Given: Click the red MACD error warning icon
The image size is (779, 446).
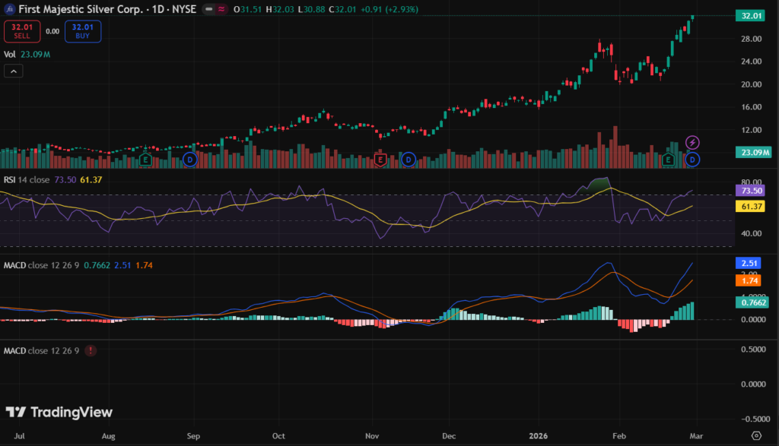Looking at the screenshot, I should pyautogui.click(x=91, y=350).
